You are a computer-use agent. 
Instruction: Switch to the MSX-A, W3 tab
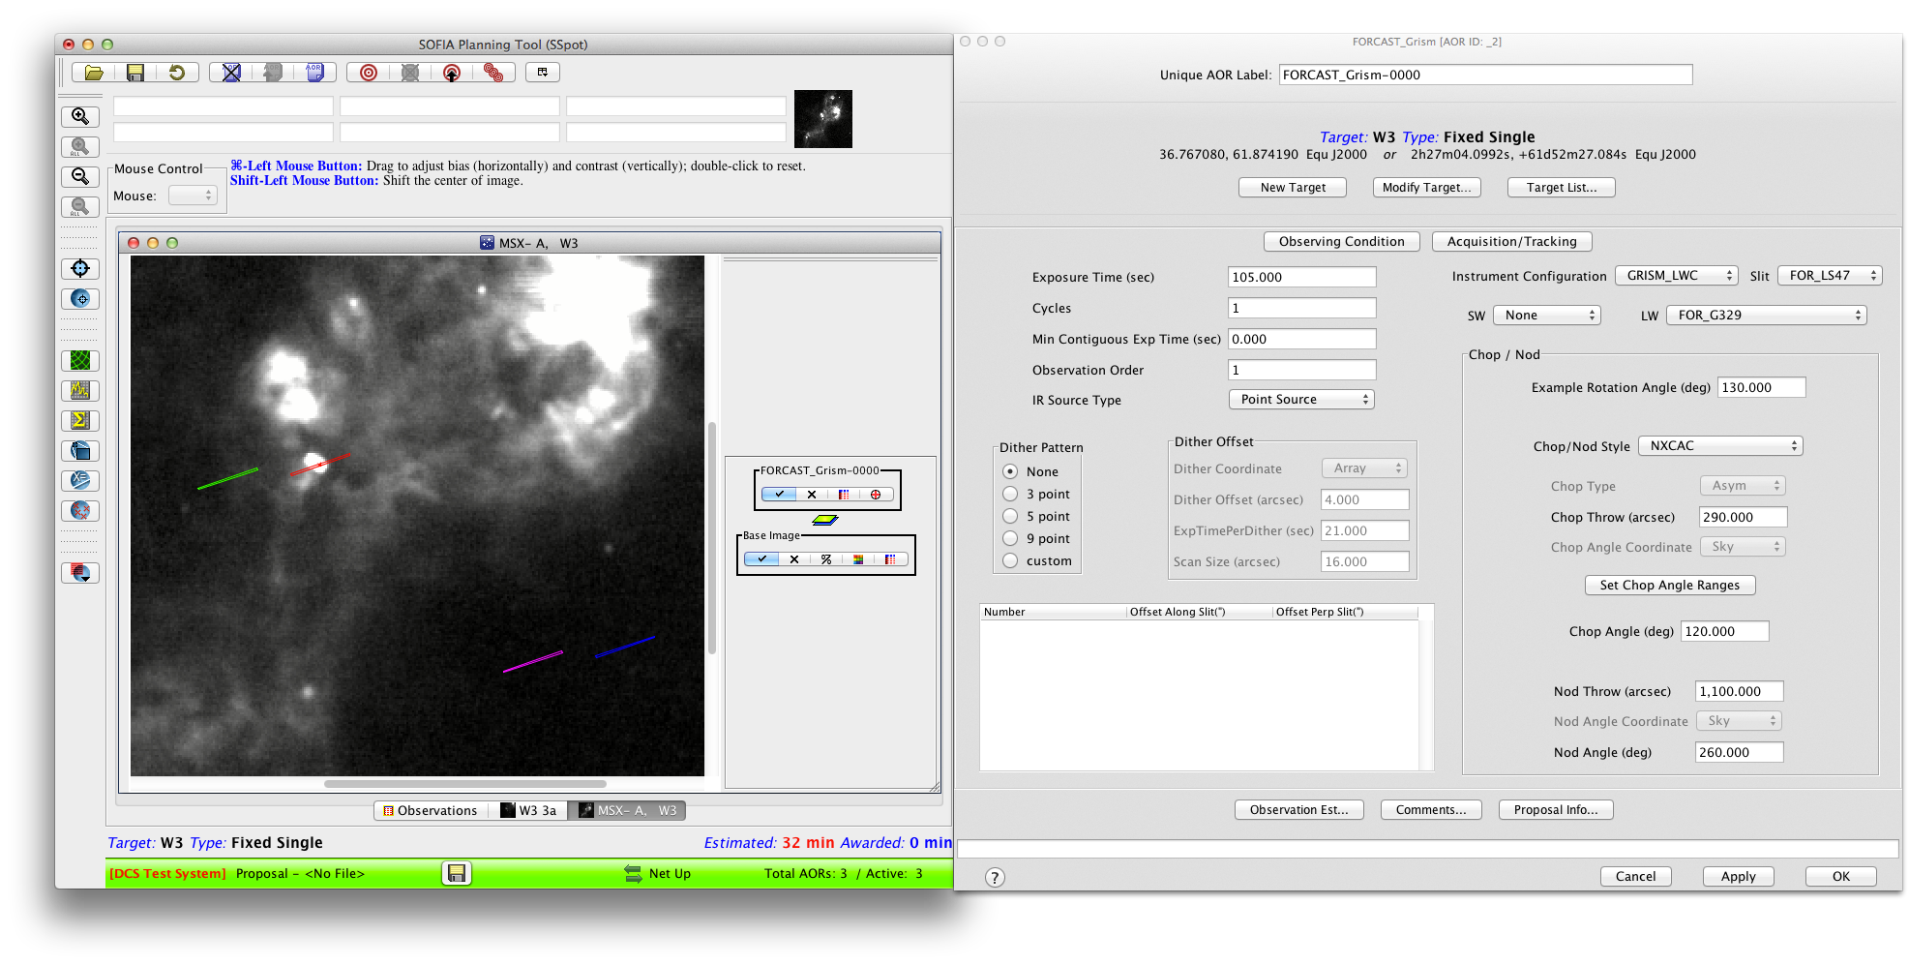click(x=627, y=811)
